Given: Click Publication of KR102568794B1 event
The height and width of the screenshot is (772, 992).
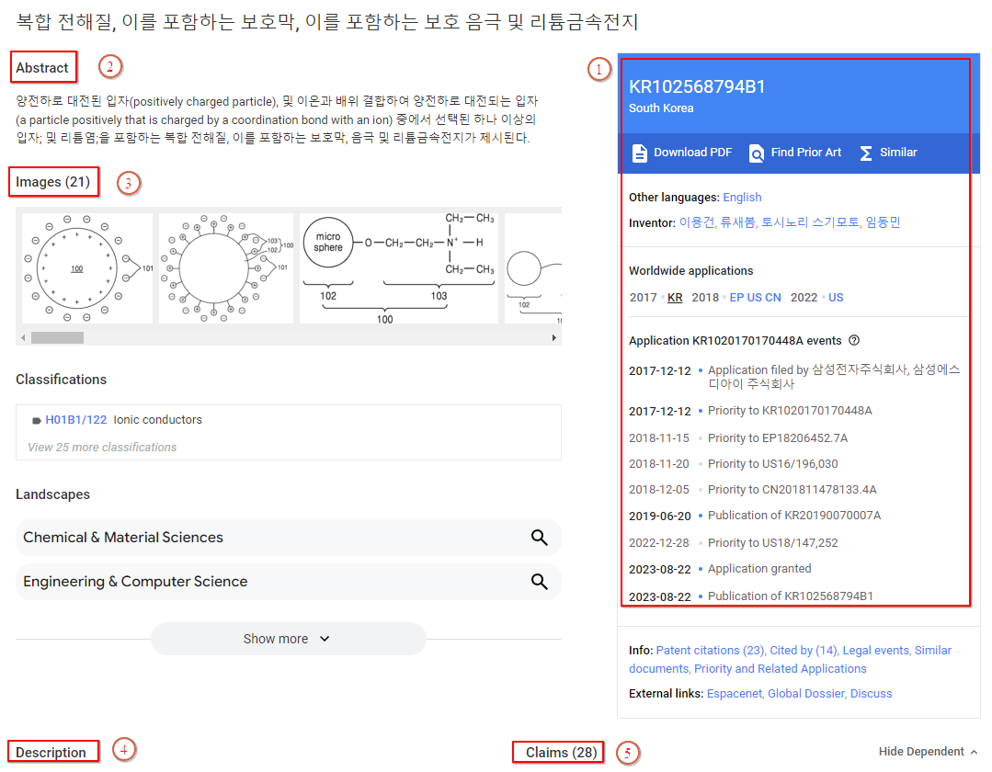Looking at the screenshot, I should click(790, 596).
